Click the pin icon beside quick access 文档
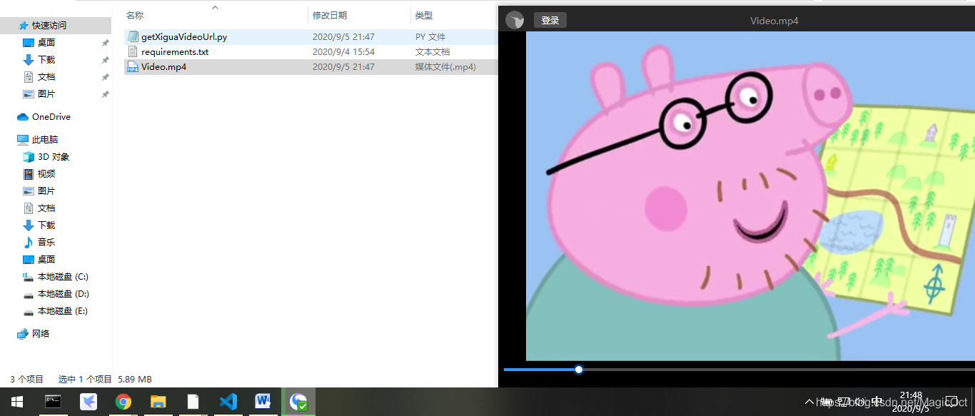Screen dimensions: 975x416 click(x=105, y=77)
